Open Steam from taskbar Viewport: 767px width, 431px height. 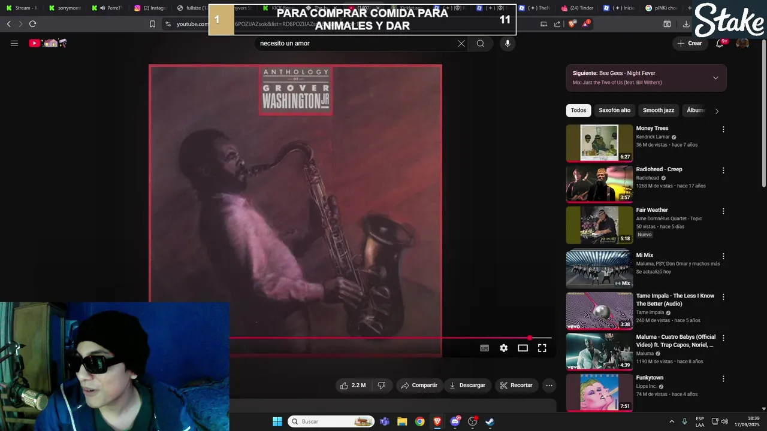pos(490,421)
